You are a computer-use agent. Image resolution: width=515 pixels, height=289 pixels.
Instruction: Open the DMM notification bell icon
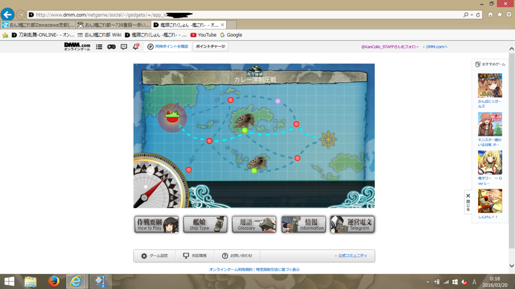(x=136, y=47)
